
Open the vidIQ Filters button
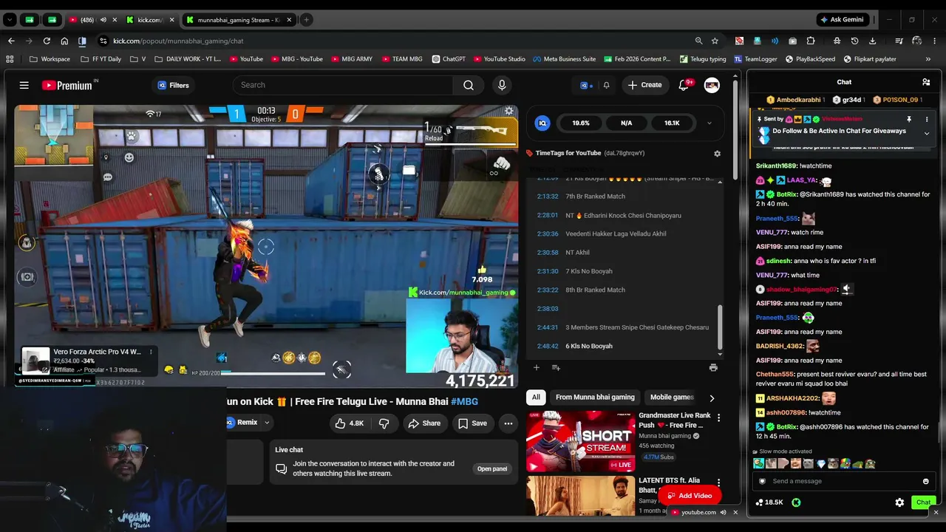174,86
